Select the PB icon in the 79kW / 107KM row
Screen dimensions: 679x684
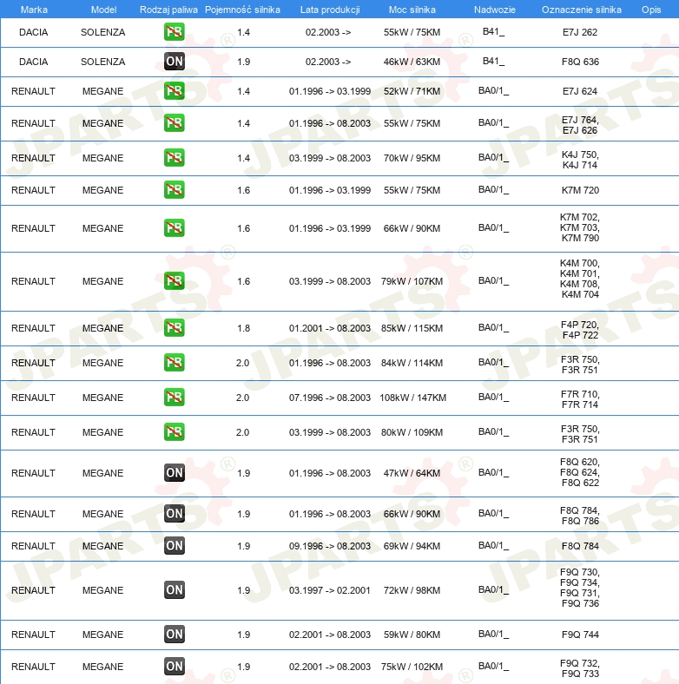tap(174, 281)
